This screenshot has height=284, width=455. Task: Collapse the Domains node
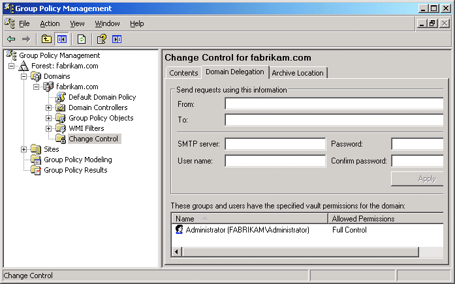click(x=24, y=76)
